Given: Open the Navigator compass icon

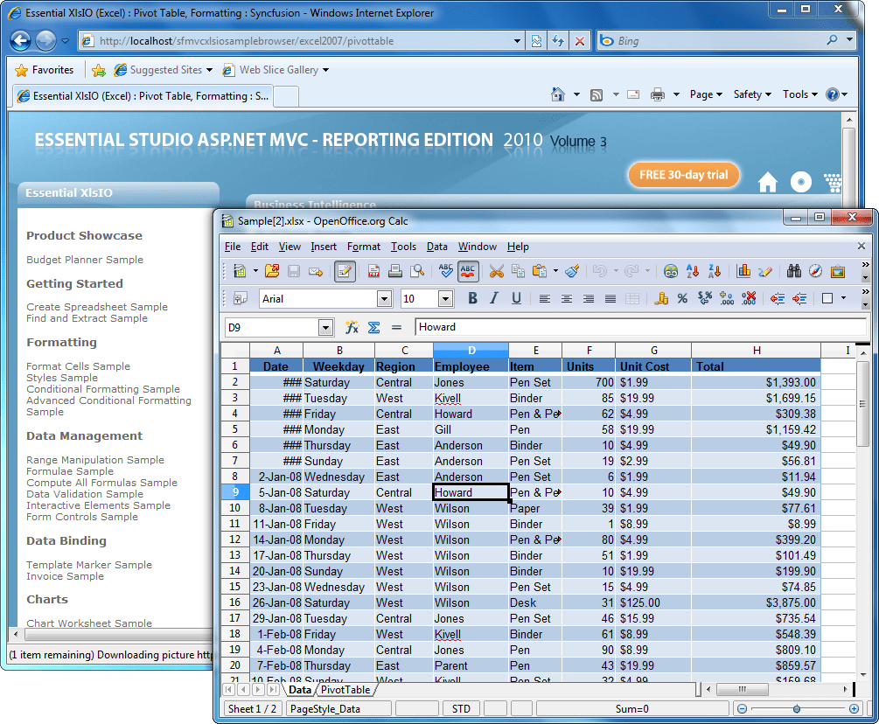Looking at the screenshot, I should click(816, 272).
